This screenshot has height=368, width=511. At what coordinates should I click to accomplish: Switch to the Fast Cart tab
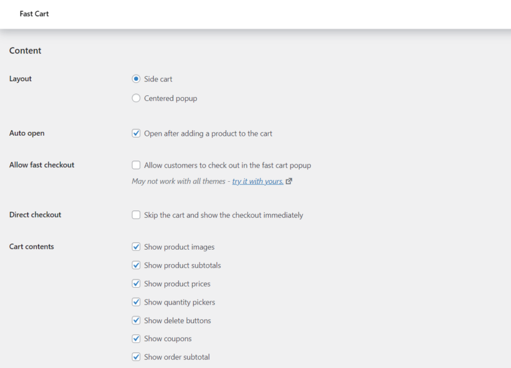click(x=34, y=14)
